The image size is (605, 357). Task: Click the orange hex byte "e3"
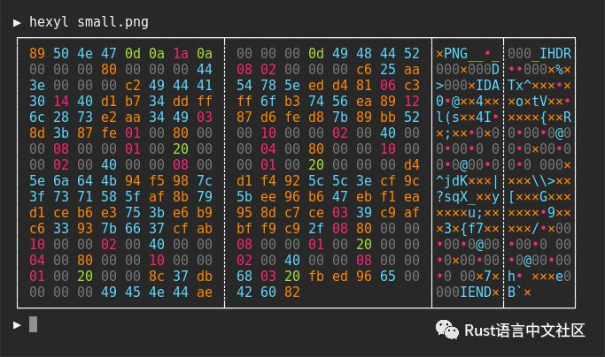(109, 213)
